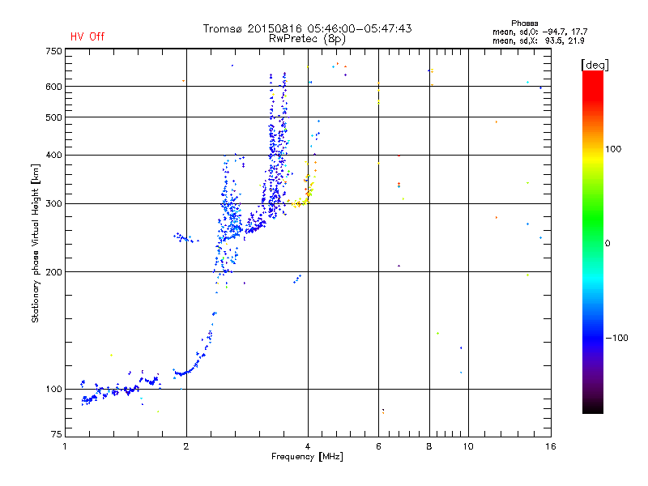The width and height of the screenshot is (648, 486).
Task: Click the x-axis tick label 2
Action: coord(186,446)
